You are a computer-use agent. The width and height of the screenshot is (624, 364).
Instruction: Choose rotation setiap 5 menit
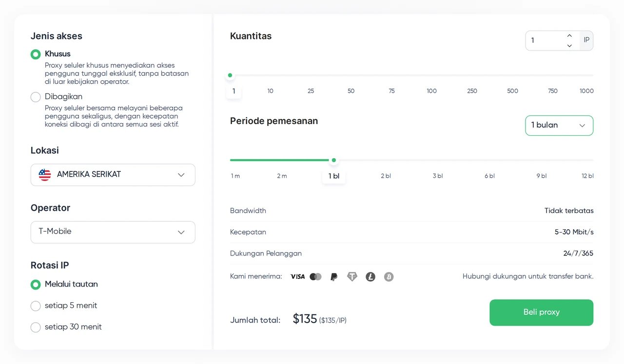[x=36, y=306]
